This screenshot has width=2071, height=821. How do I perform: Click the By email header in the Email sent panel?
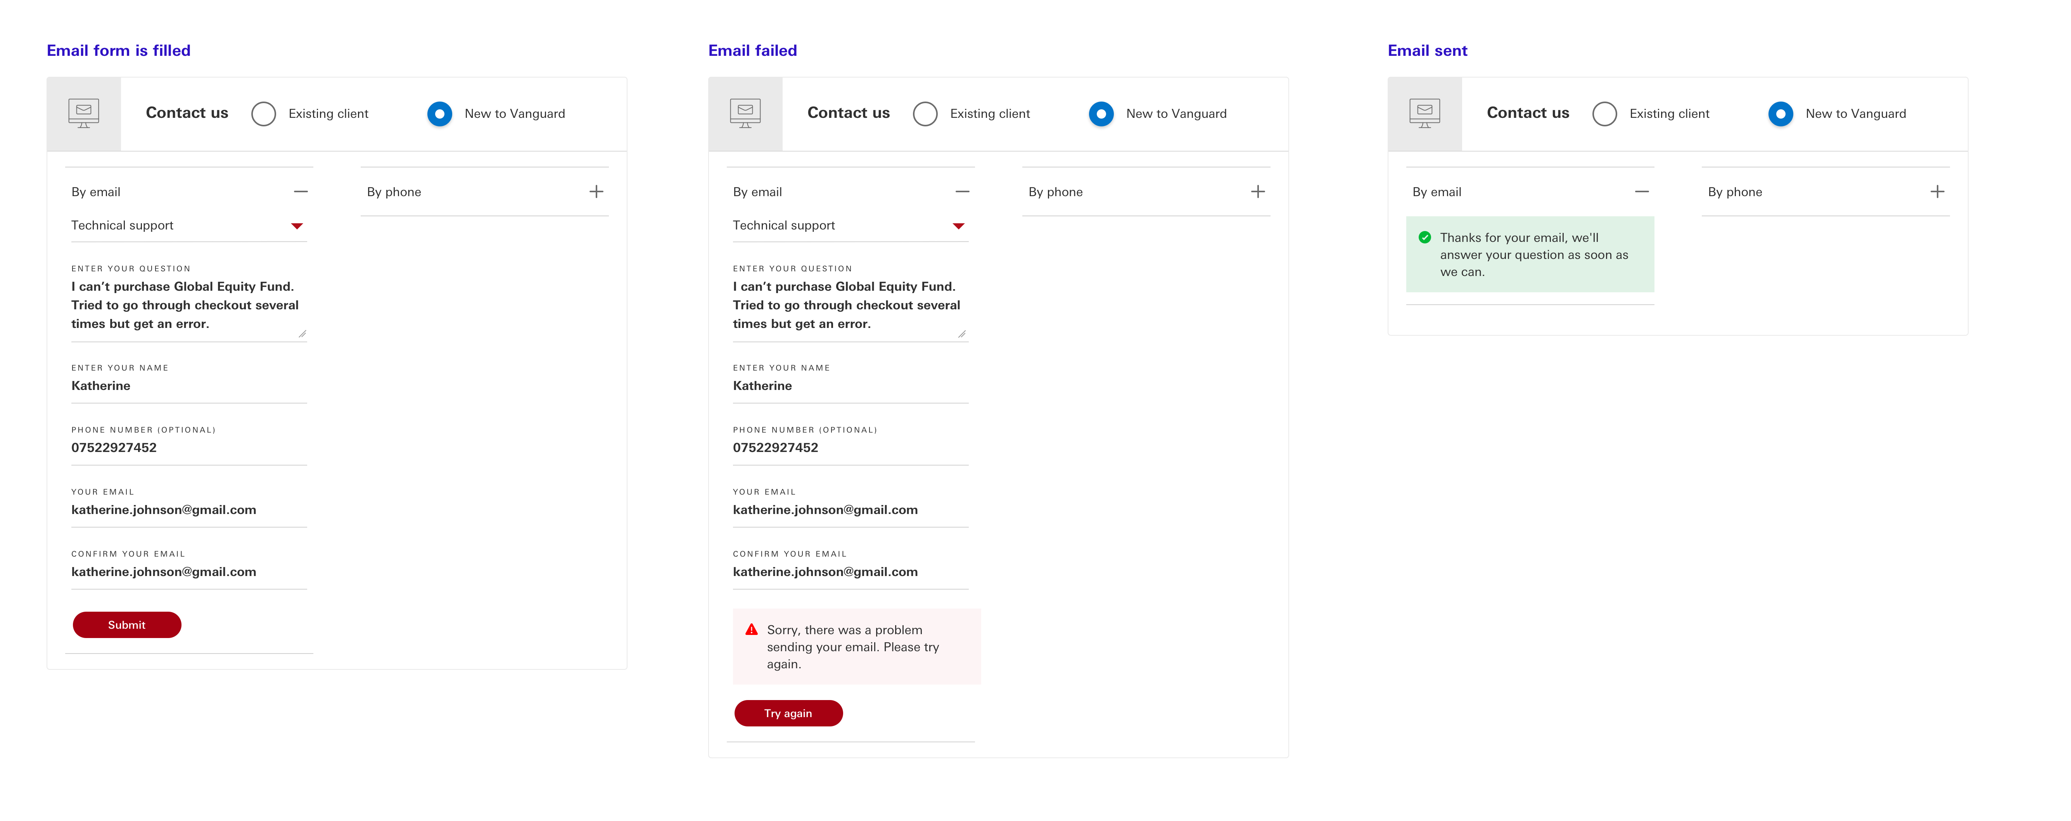(1437, 192)
